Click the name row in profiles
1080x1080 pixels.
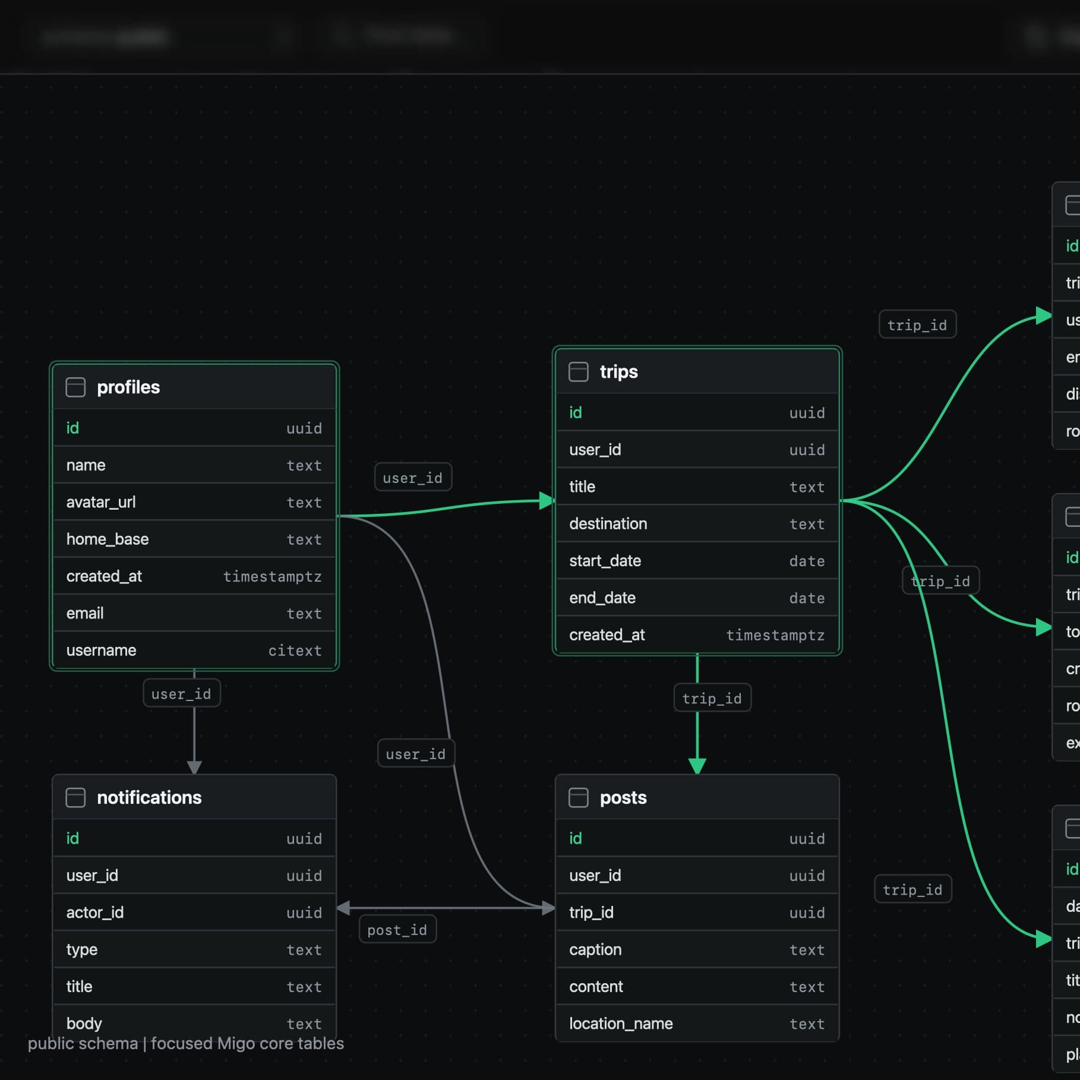pyautogui.click(x=194, y=465)
